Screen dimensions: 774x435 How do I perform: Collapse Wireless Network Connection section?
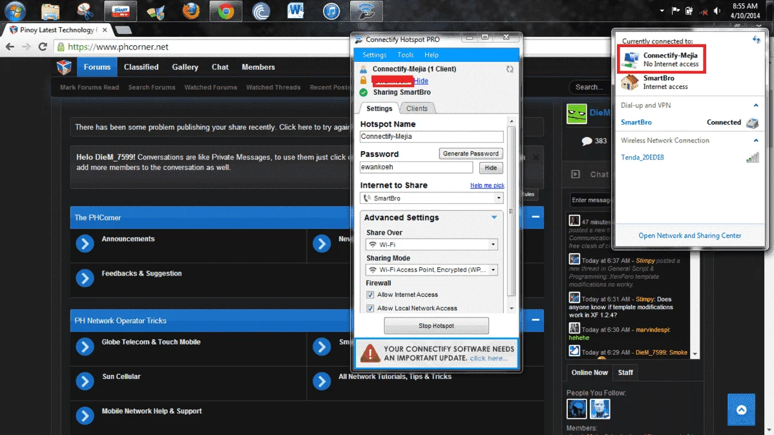(x=756, y=141)
